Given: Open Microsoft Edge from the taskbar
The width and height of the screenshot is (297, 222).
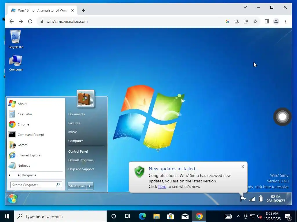Looking at the screenshot, I should (x=142, y=216).
